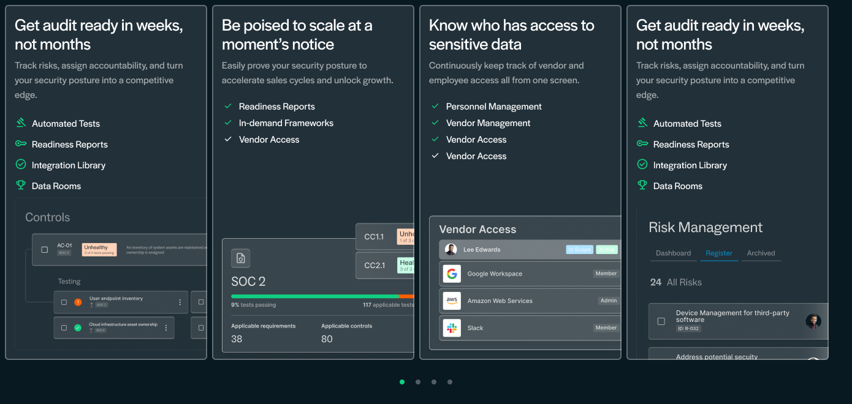
Task: Click the gavel icon beside Automated Tests in the Controls card
Action: (x=21, y=123)
